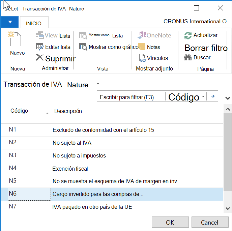Viewport: 232px width, 231px height.
Task: Click the View Lista icon
Action: click(x=39, y=35)
